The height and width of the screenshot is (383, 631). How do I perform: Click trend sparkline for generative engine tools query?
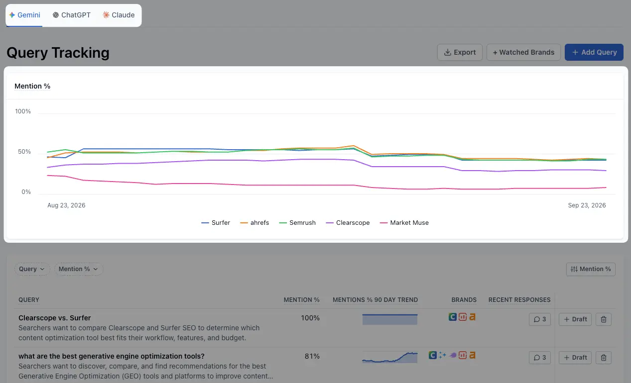[x=390, y=358]
